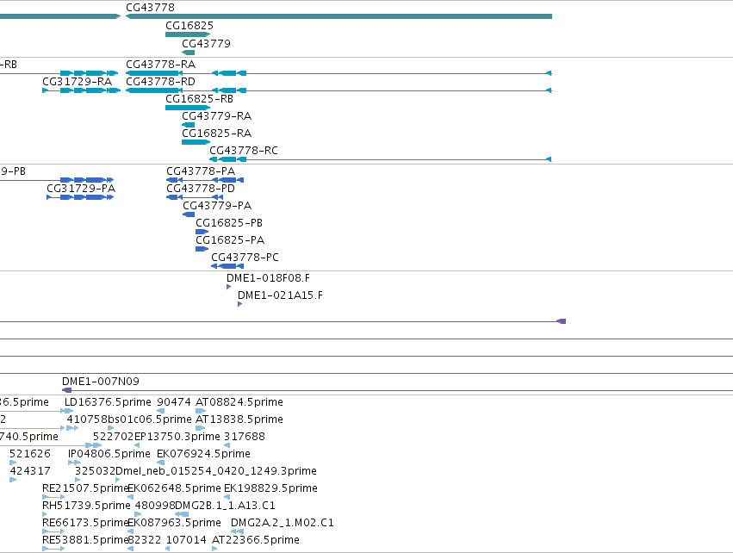Click protein label CG31729-PA
The width and height of the screenshot is (733, 553).
point(81,189)
